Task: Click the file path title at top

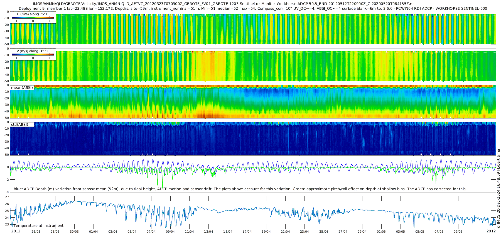Action: pos(224,4)
